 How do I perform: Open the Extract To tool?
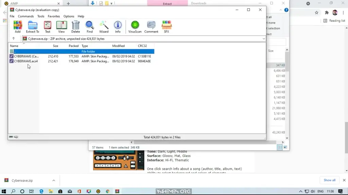click(33, 27)
